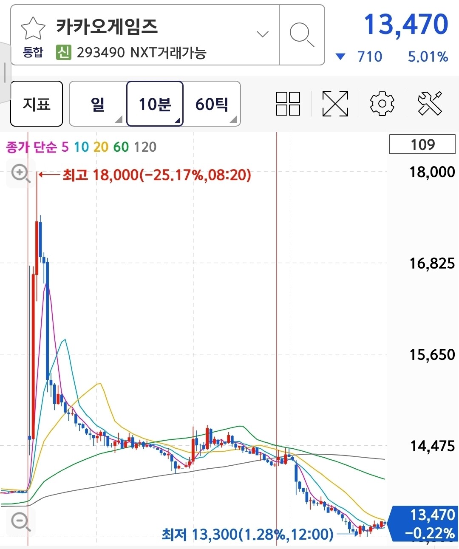The height and width of the screenshot is (549, 459).
Task: Click the moving average 60 legend
Action: tap(121, 147)
